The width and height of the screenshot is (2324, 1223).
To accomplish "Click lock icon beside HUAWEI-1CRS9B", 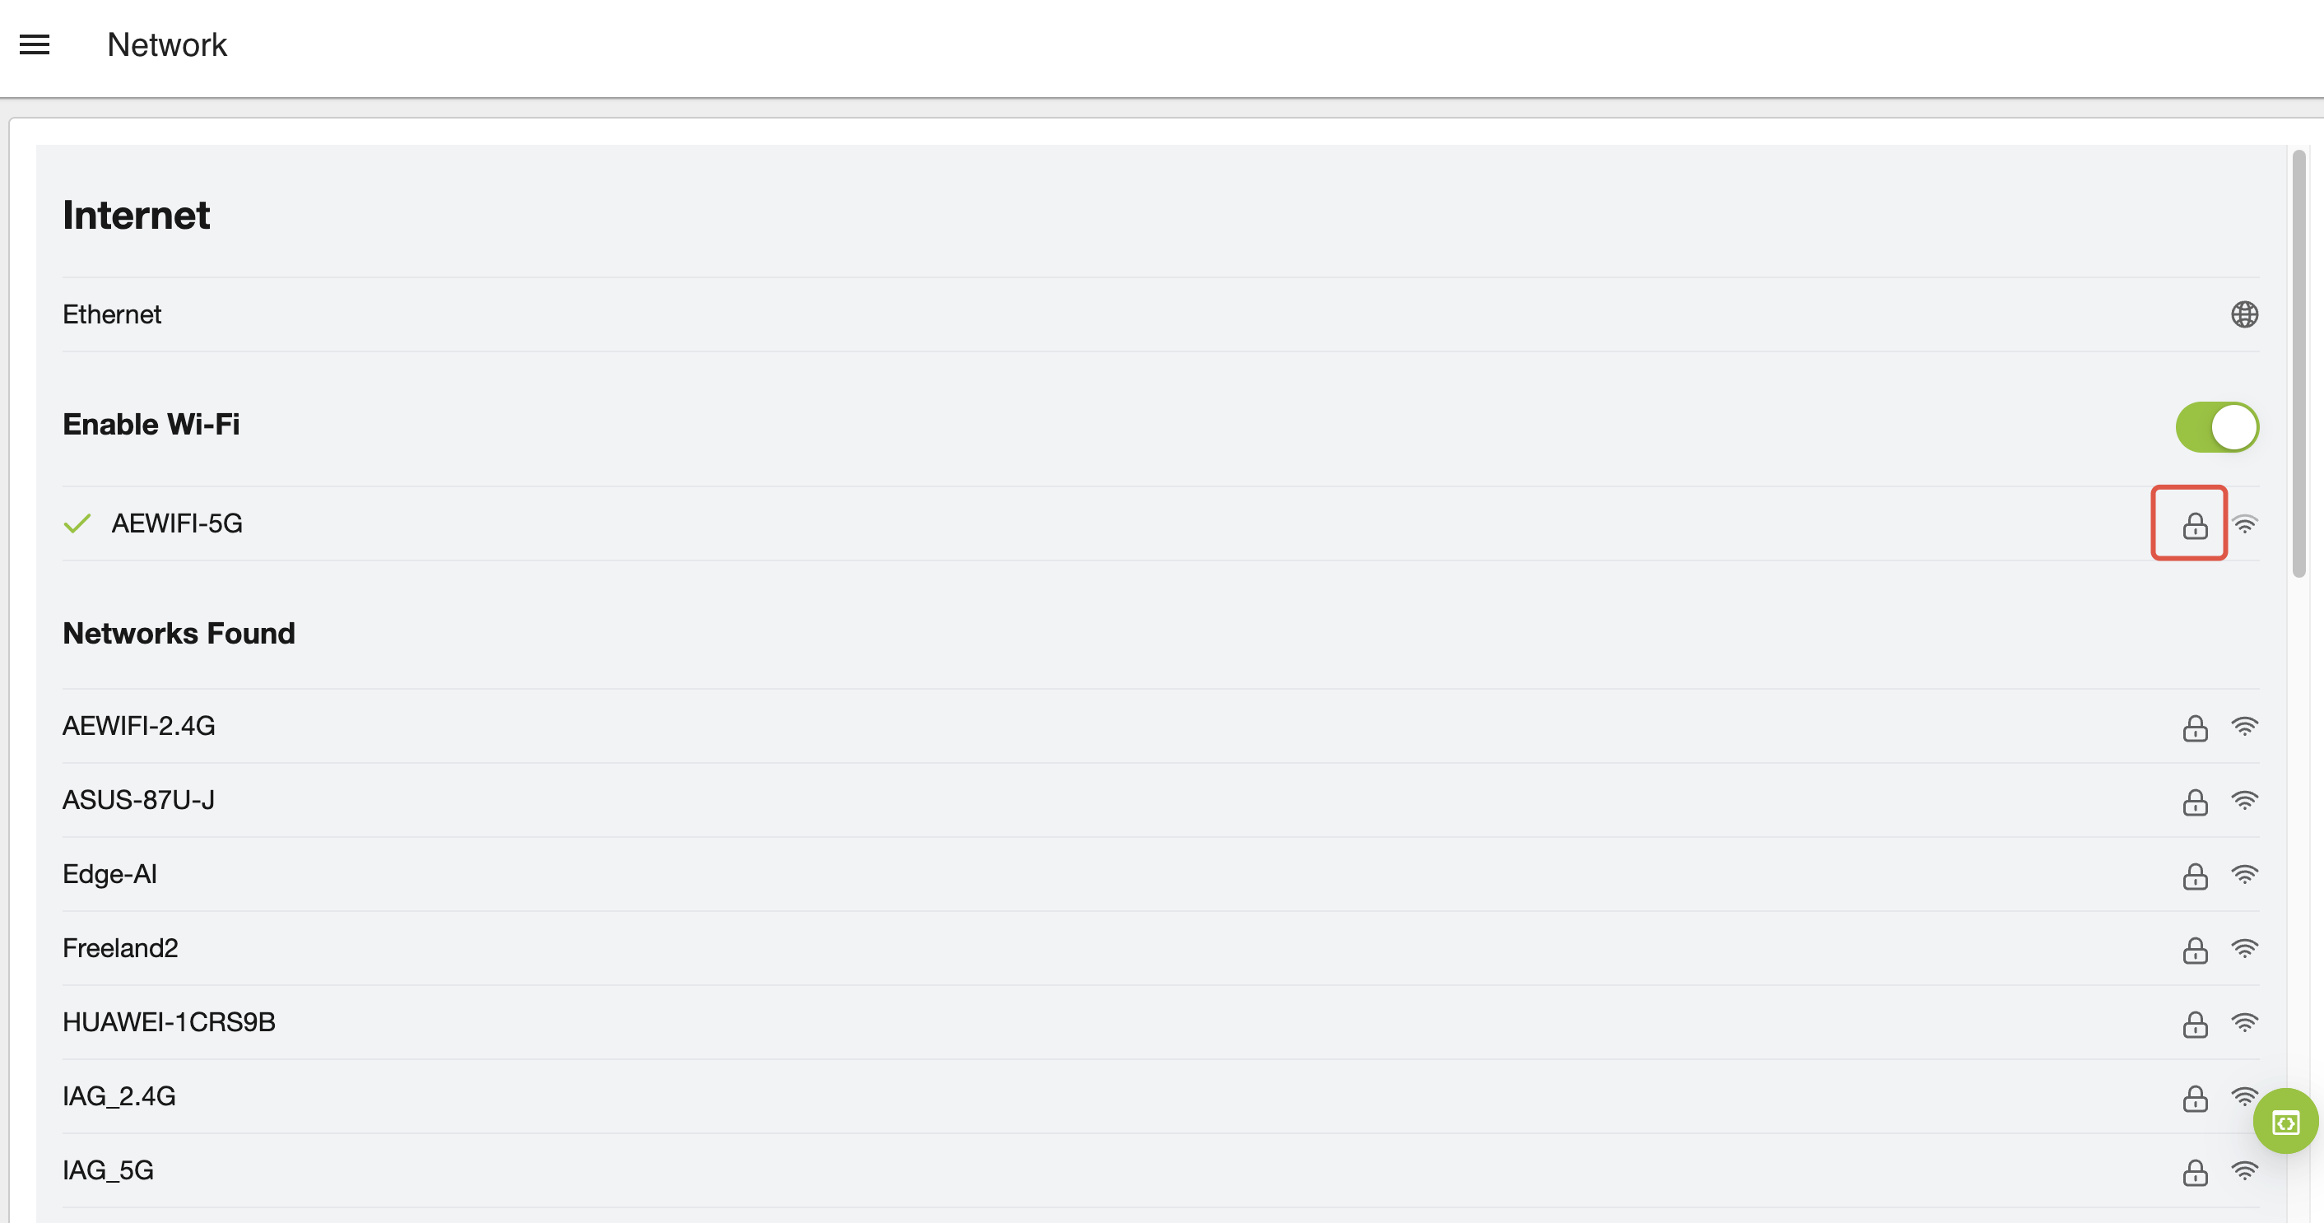I will 2194,1024.
